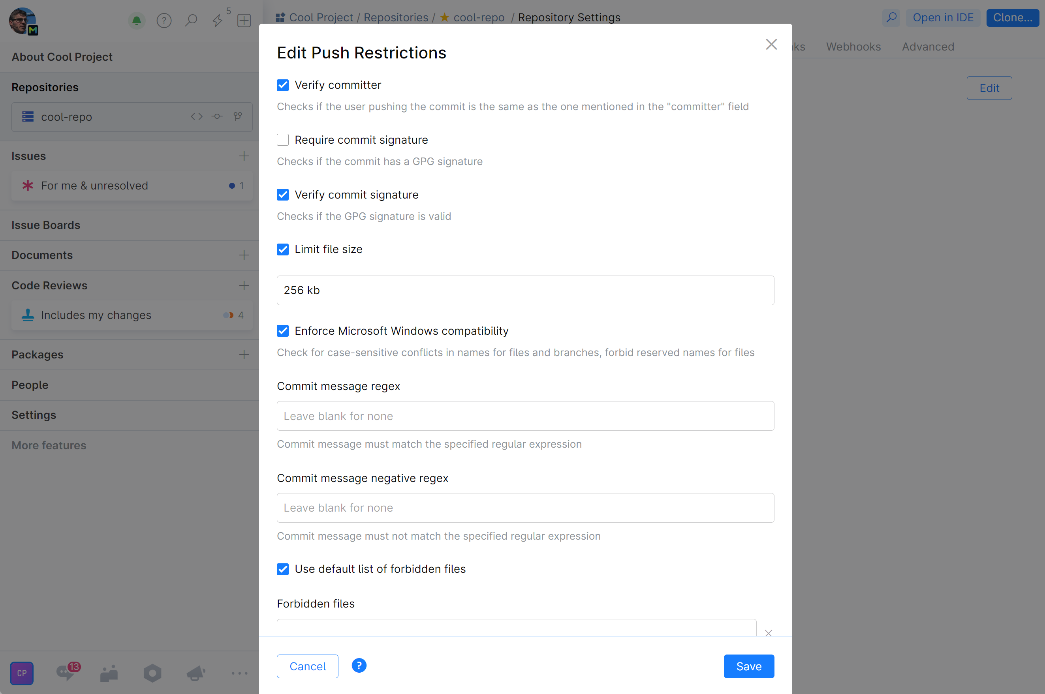Screen dimensions: 1045x694
Task: Click the blue help icon beside Cancel
Action: click(359, 666)
